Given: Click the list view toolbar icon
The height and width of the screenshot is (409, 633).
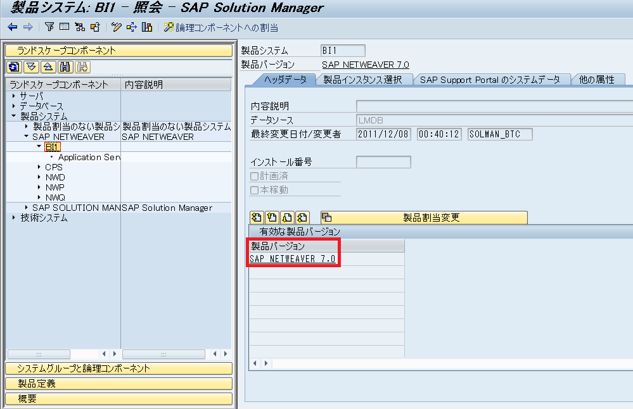Looking at the screenshot, I should point(64,27).
